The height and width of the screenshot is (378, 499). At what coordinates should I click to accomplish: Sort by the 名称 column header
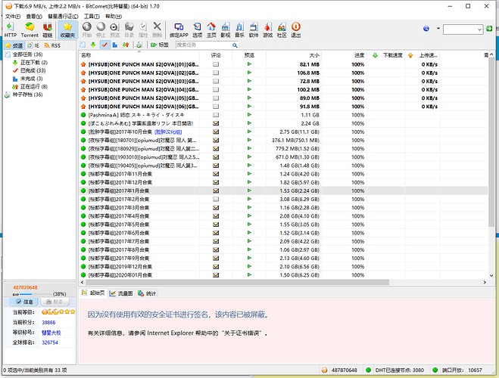(139, 55)
